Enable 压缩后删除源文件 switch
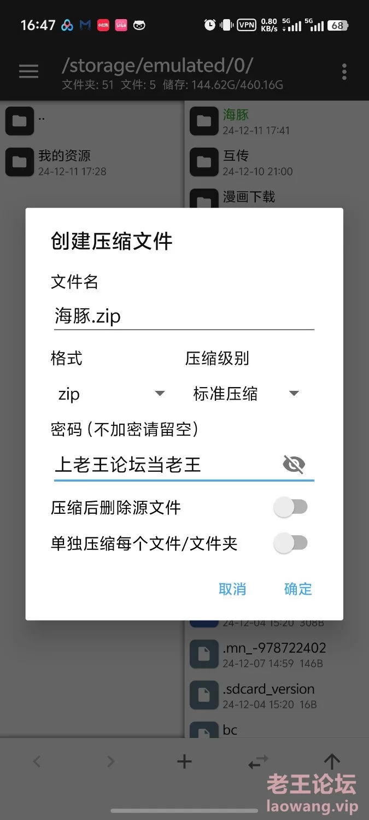 290,507
